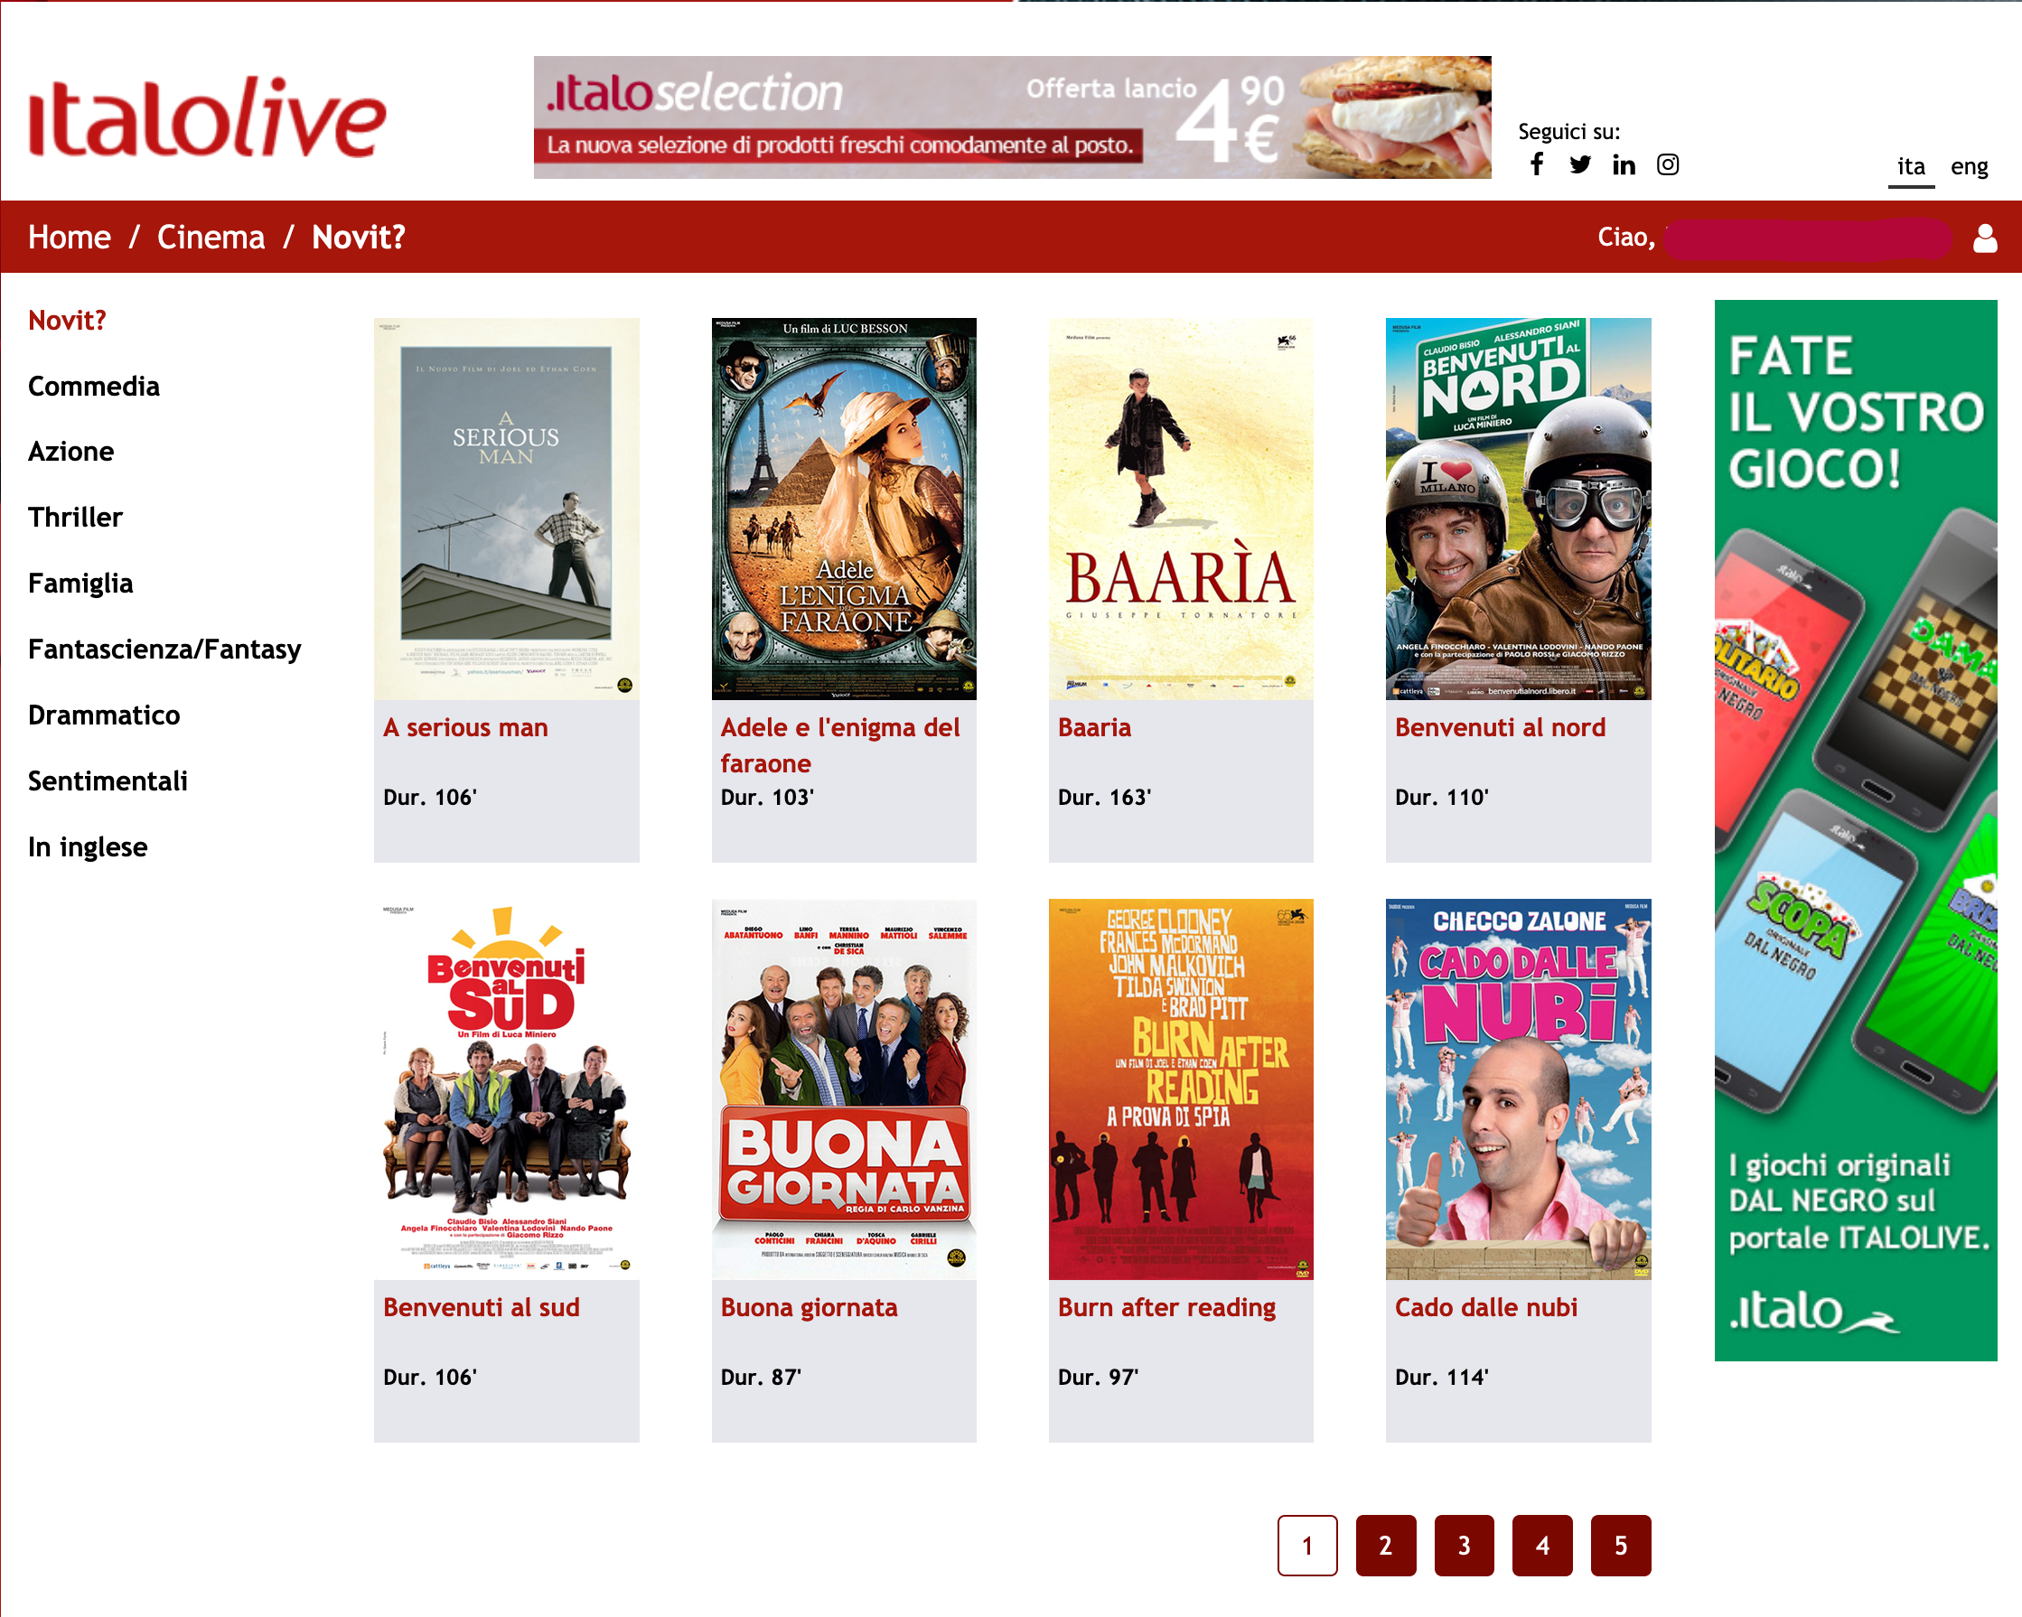Click the italolive logo
Image resolution: width=2022 pixels, height=1617 pixels.
coord(206,118)
